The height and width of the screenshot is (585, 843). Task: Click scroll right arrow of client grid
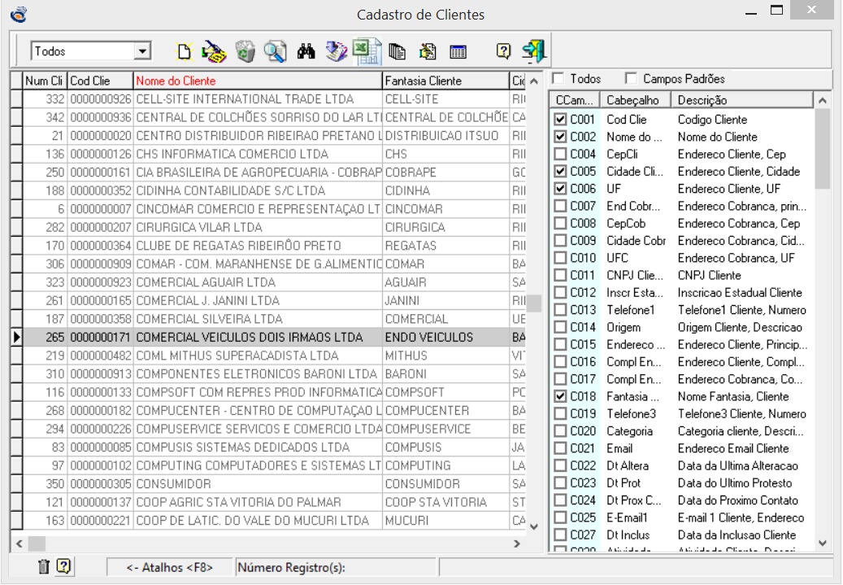[517, 544]
